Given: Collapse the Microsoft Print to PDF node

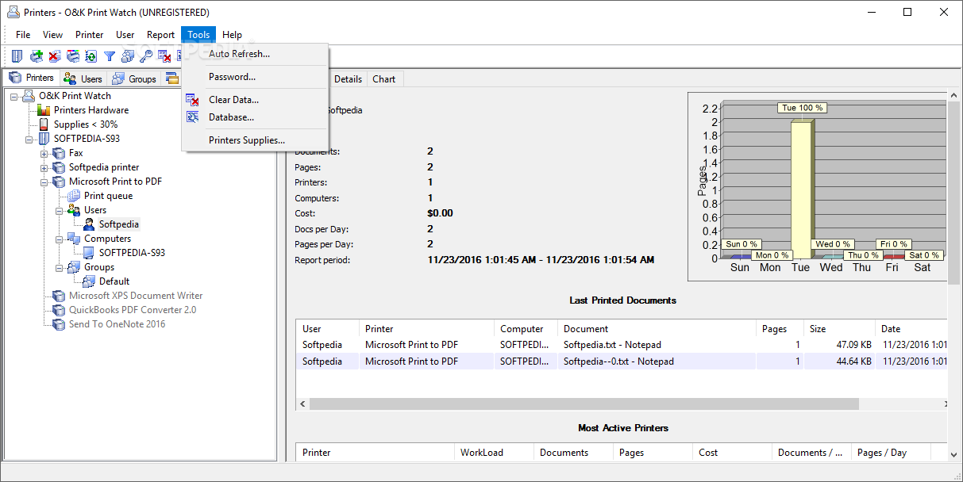Looking at the screenshot, I should coord(44,182).
